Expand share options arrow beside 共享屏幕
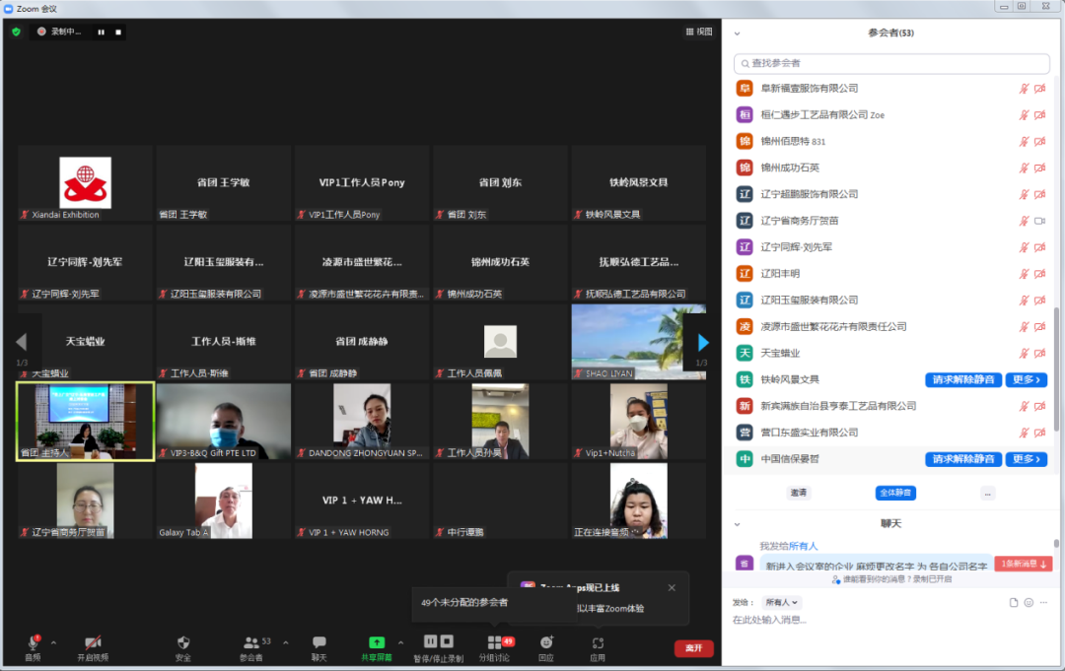 pos(400,642)
